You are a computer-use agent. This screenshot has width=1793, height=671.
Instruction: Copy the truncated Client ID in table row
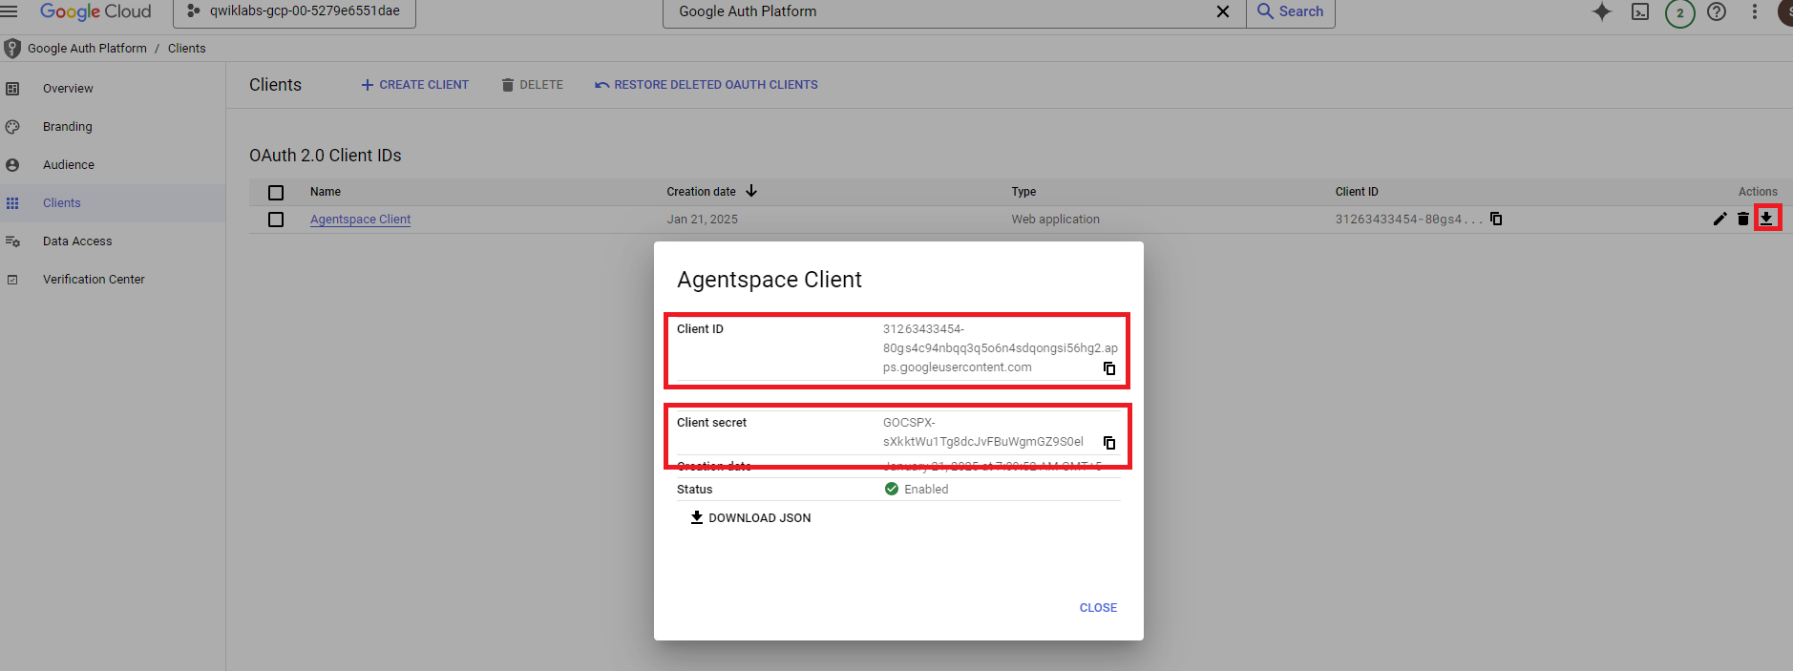[1496, 219]
